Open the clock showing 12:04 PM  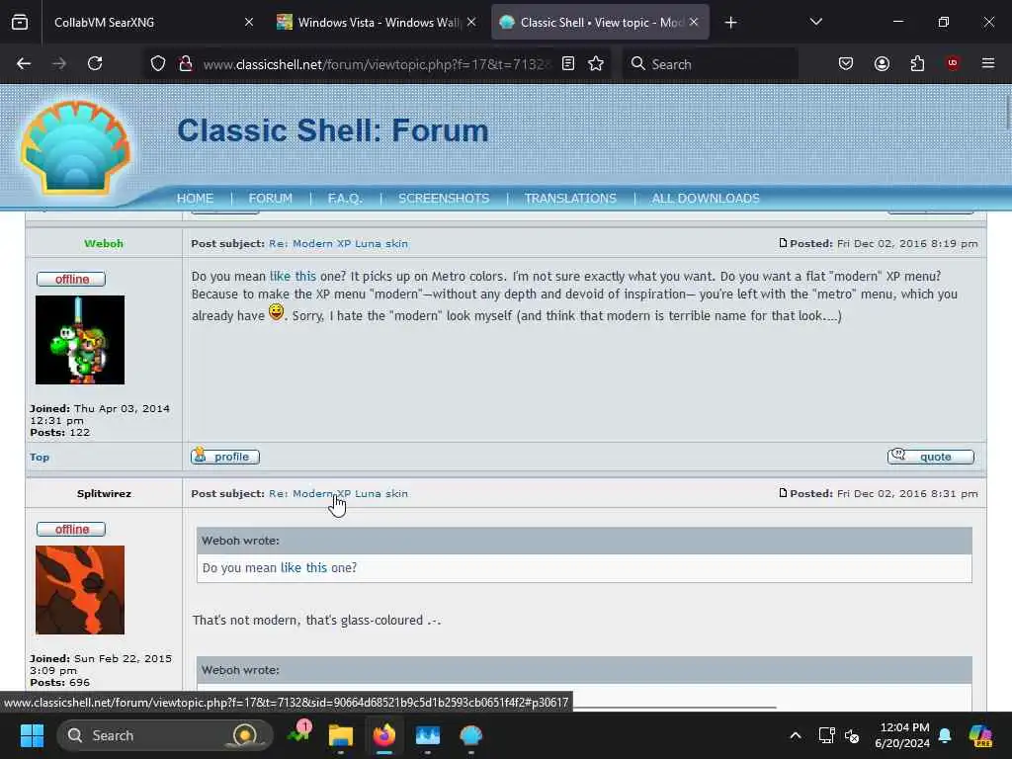[902, 735]
